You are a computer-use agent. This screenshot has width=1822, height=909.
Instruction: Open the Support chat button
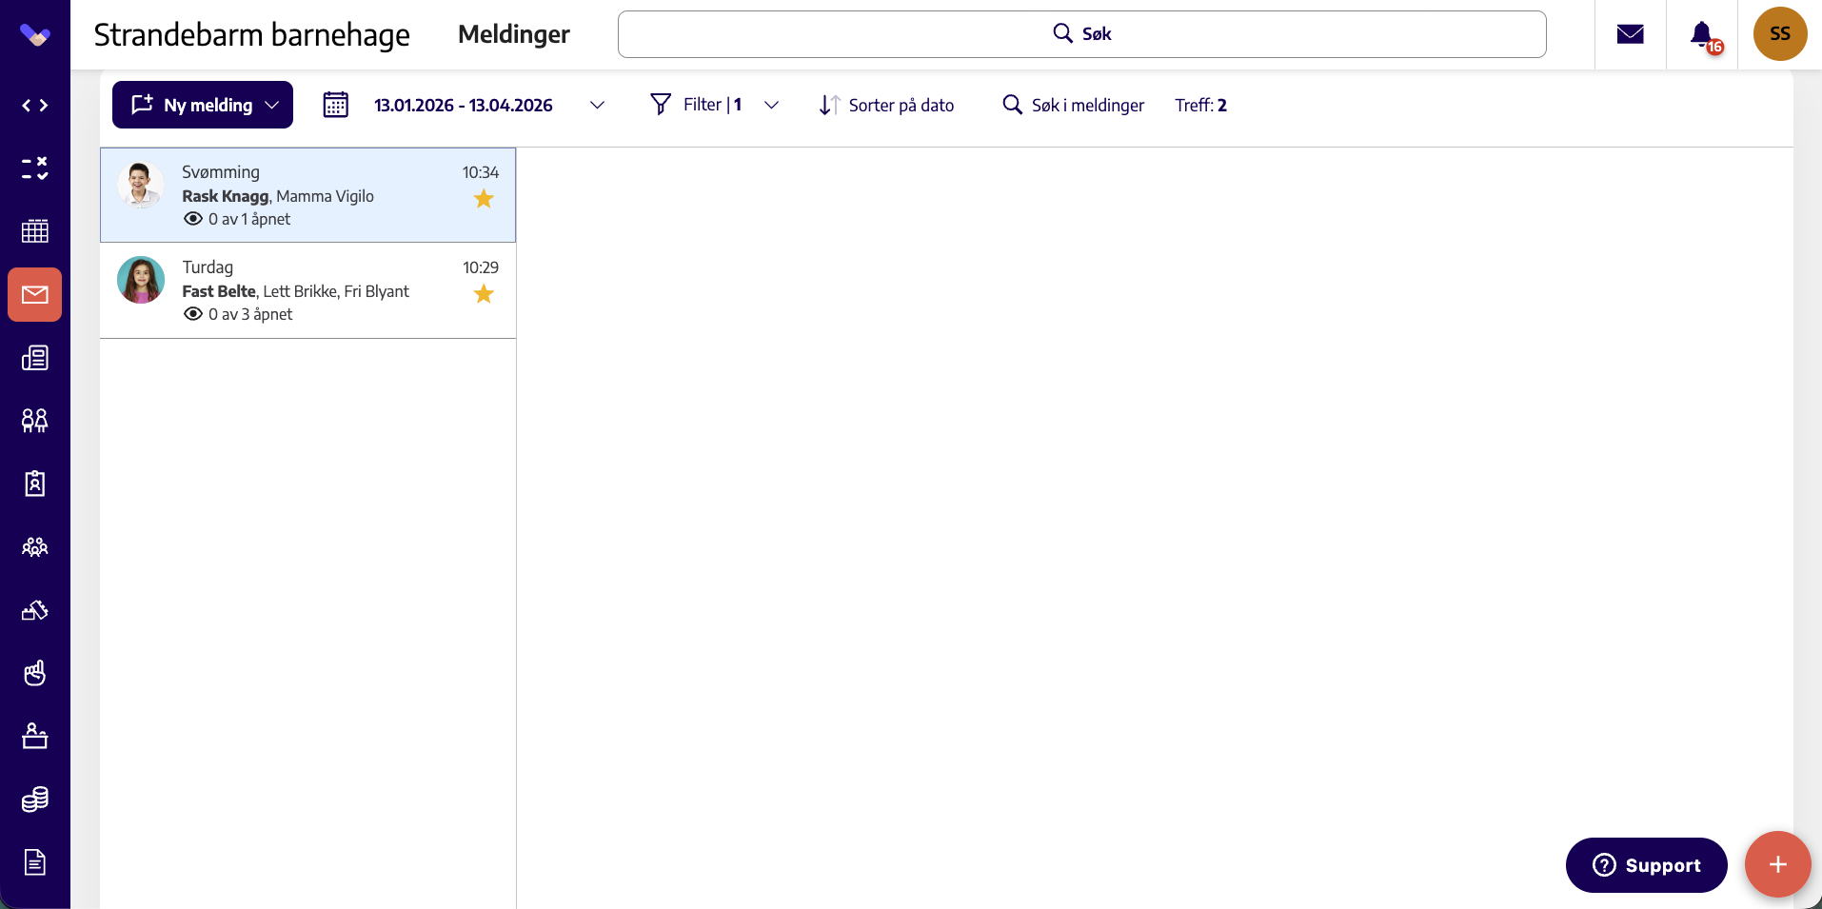(x=1647, y=865)
